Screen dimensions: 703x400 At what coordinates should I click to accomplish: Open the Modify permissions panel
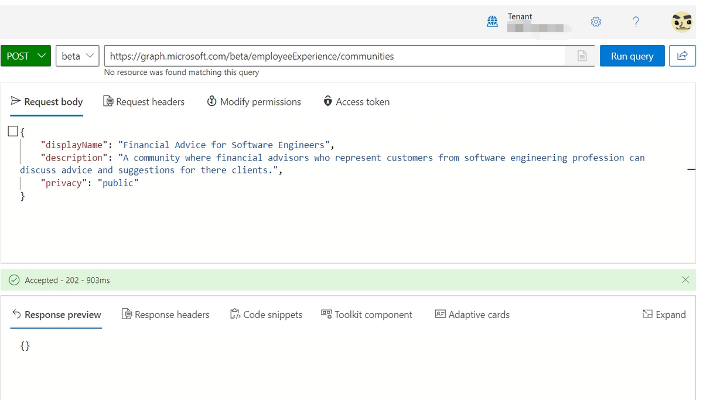[253, 101]
